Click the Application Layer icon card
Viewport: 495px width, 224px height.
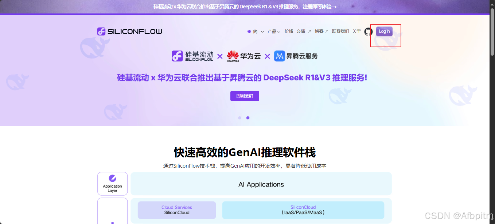pos(113,184)
